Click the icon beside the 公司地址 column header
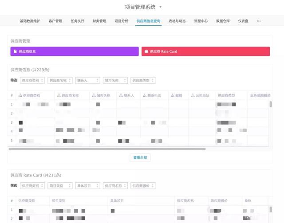284x223 pixels. [192, 95]
